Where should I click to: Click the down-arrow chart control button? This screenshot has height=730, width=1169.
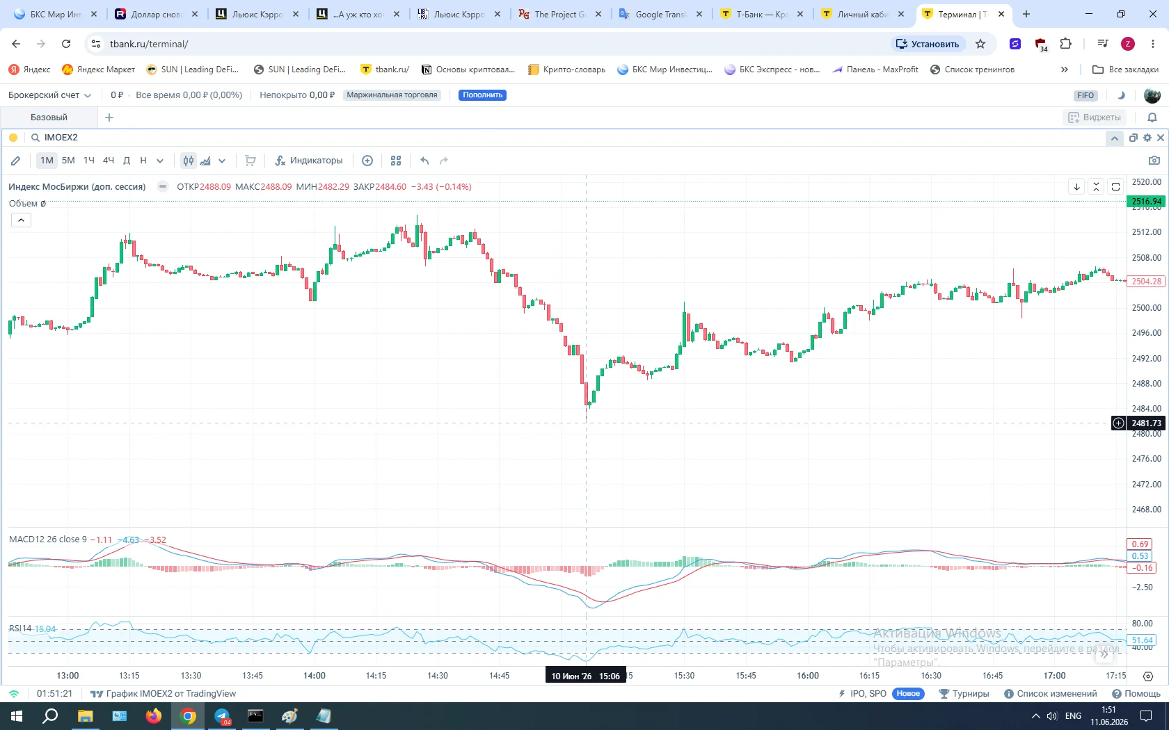1076,186
